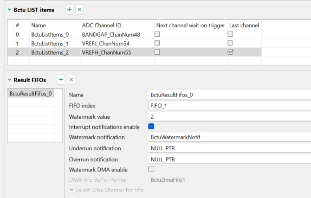Image resolution: width=311 pixels, height=198 pixels.
Task: Check Last channel for BctuListItems_1
Action: point(230,43)
